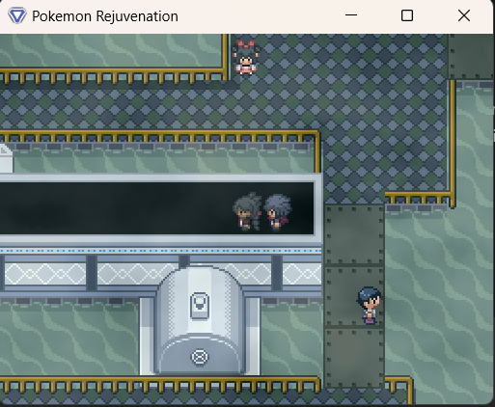Click the grey ponytail character behind glass
This screenshot has height=407, width=495.
pos(248,211)
